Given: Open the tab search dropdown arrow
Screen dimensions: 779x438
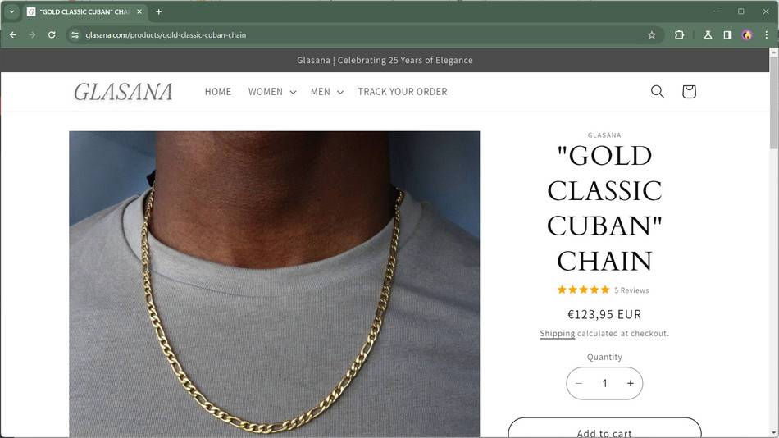Looking at the screenshot, I should coord(11,11).
